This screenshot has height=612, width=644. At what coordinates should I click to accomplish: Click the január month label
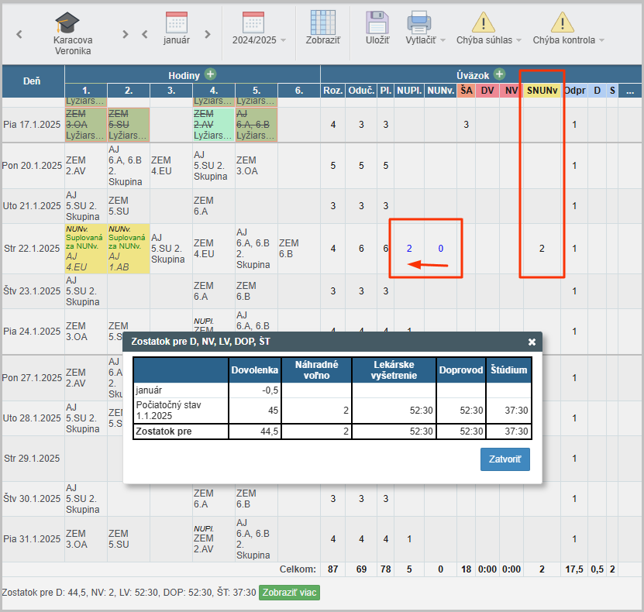[x=177, y=40]
